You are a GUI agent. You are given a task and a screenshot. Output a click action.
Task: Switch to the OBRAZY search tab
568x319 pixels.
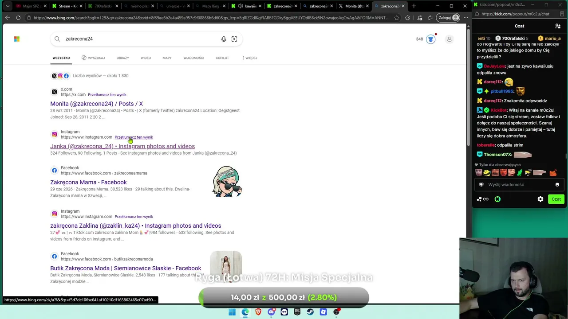[122, 58]
